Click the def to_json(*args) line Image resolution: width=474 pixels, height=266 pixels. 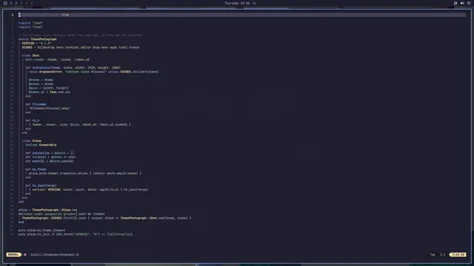41,185
